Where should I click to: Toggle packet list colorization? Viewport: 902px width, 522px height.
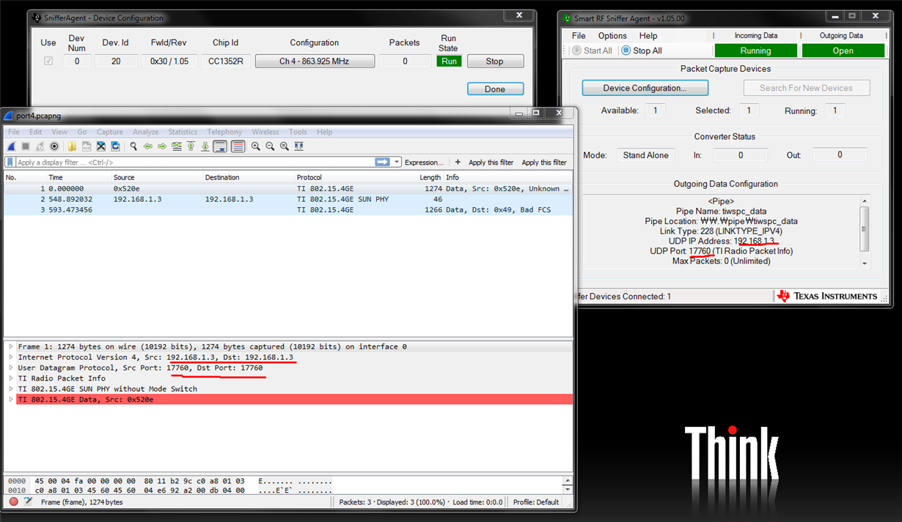pyautogui.click(x=238, y=146)
